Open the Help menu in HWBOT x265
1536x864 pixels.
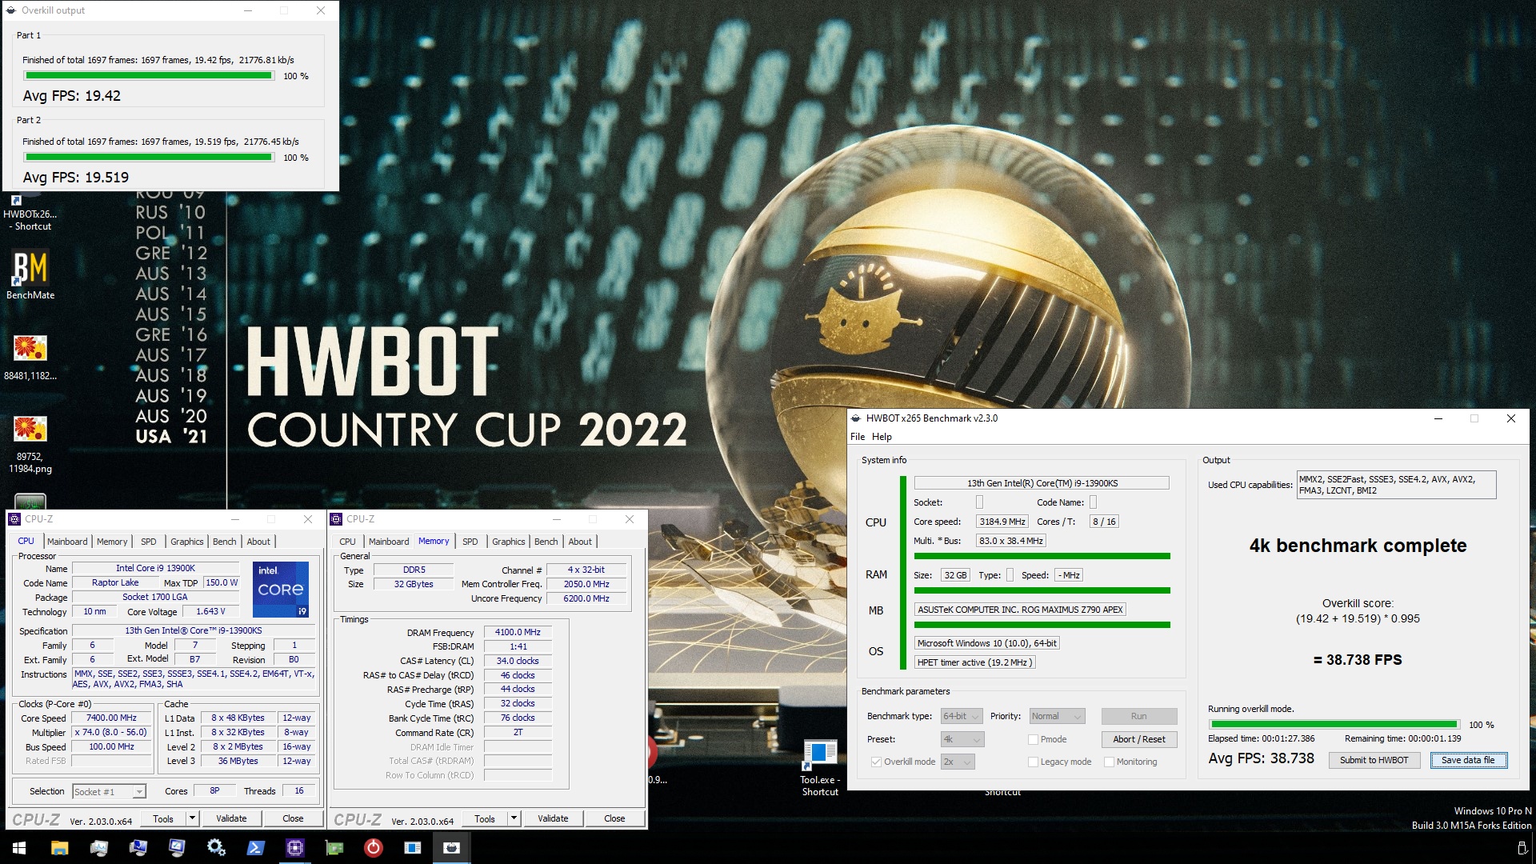point(882,437)
